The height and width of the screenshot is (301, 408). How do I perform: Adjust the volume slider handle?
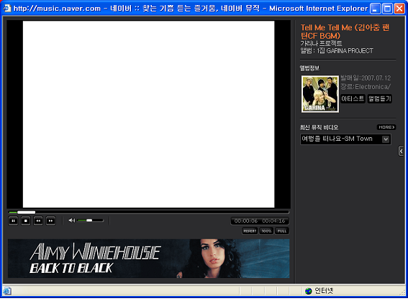89,221
